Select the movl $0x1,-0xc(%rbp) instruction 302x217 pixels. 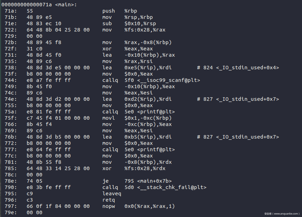[x=137, y=118]
